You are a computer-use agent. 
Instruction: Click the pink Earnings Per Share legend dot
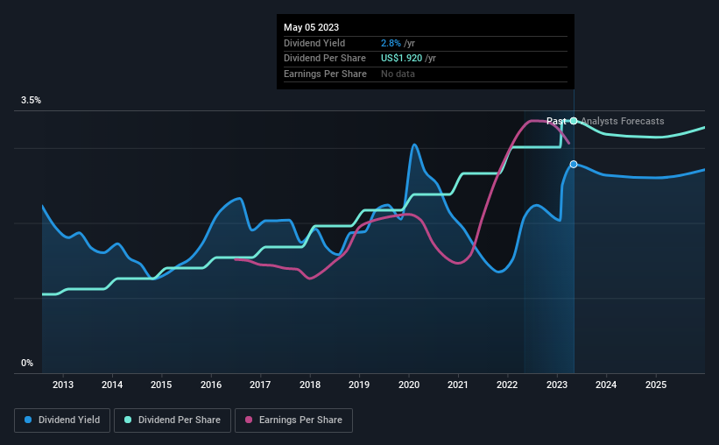tap(249, 420)
